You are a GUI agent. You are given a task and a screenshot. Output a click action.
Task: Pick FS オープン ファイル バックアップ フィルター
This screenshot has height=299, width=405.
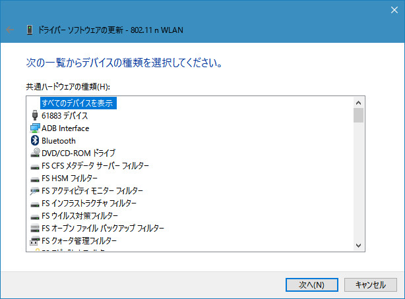pyautogui.click(x=103, y=228)
